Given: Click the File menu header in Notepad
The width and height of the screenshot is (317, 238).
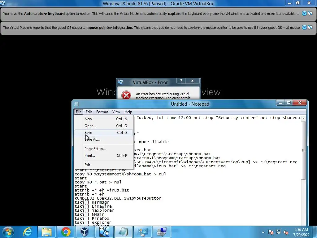Looking at the screenshot, I should tap(79, 112).
